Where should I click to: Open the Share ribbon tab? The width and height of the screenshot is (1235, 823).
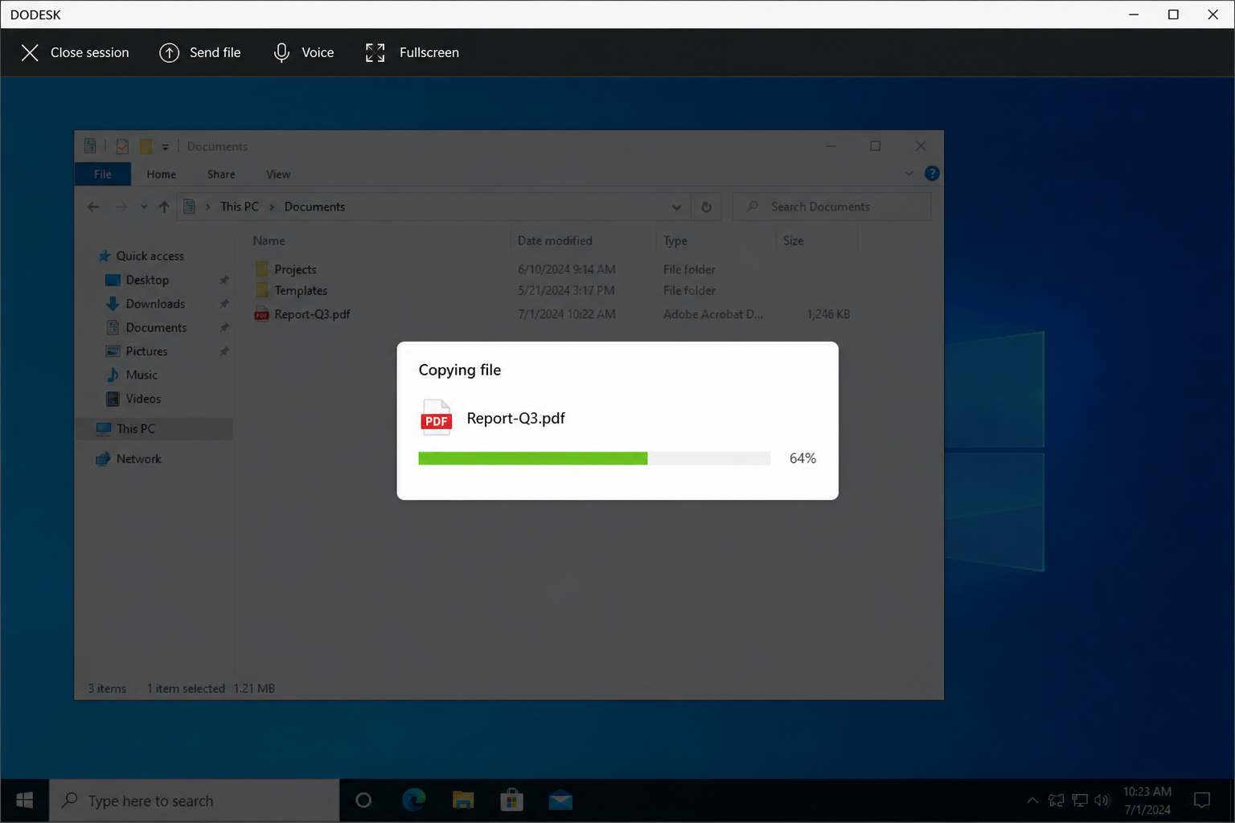tap(221, 174)
